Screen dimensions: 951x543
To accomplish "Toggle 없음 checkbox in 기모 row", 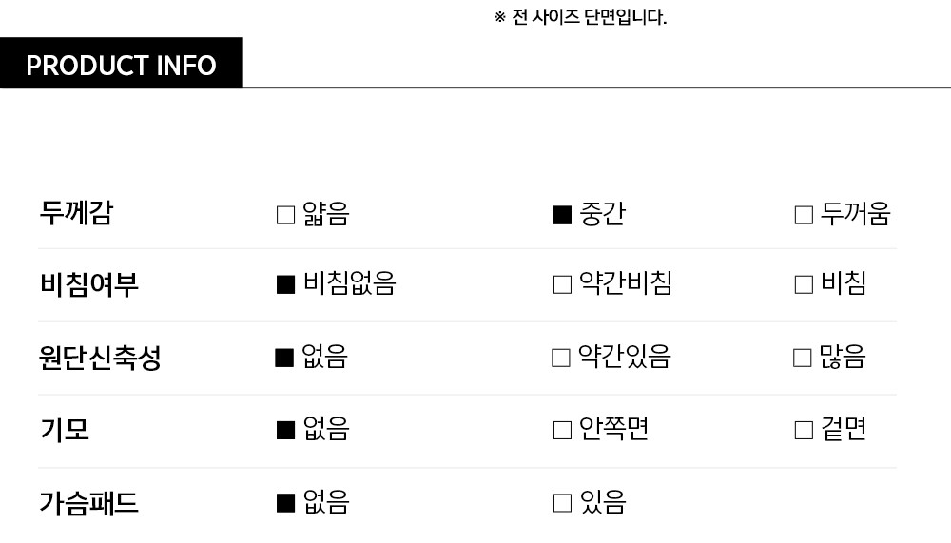I will tap(285, 430).
